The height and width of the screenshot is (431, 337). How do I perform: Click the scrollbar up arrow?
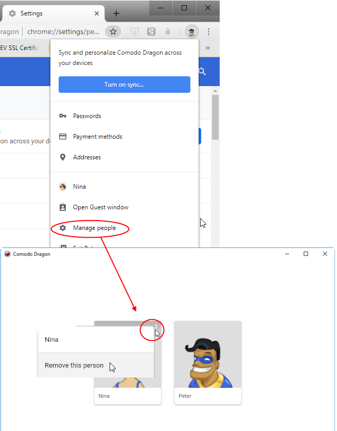pyautogui.click(x=215, y=91)
